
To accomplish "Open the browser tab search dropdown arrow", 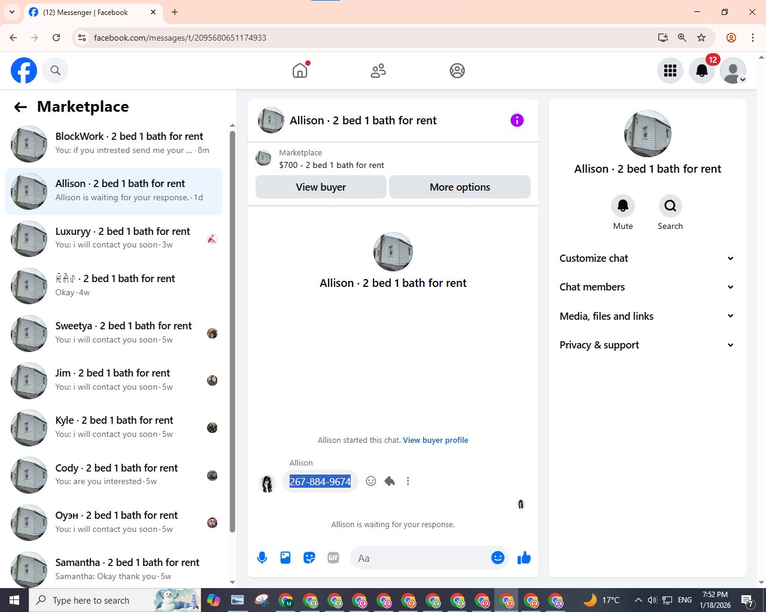I will tap(12, 12).
